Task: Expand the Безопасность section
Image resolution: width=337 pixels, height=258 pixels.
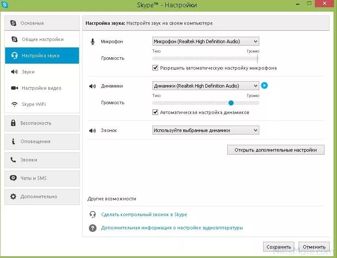Action: pos(42,123)
